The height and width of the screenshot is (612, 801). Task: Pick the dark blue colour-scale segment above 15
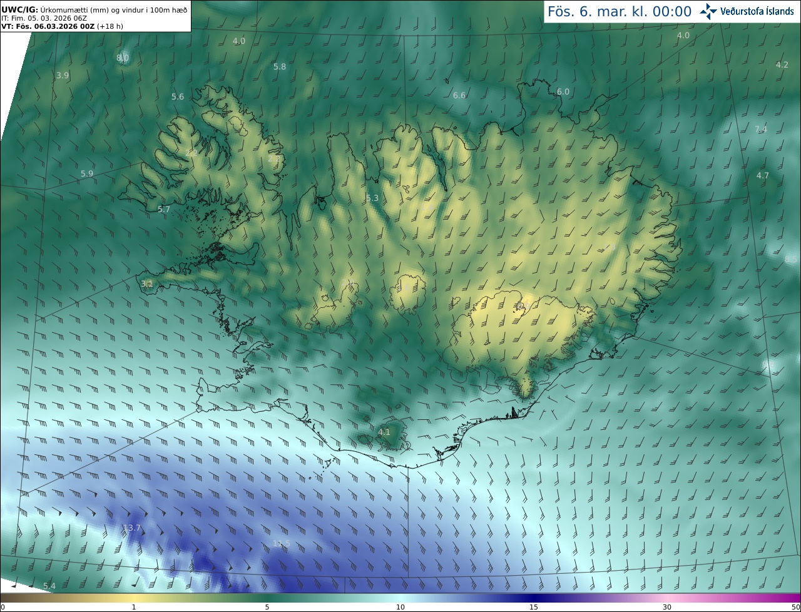[x=534, y=598]
